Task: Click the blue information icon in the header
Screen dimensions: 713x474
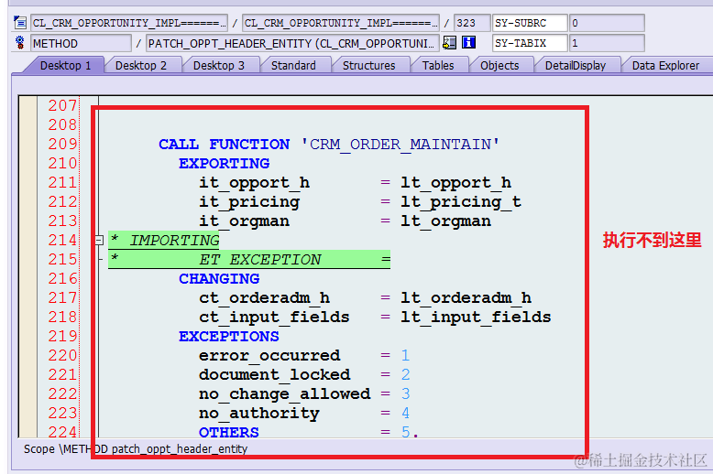Action: [468, 43]
